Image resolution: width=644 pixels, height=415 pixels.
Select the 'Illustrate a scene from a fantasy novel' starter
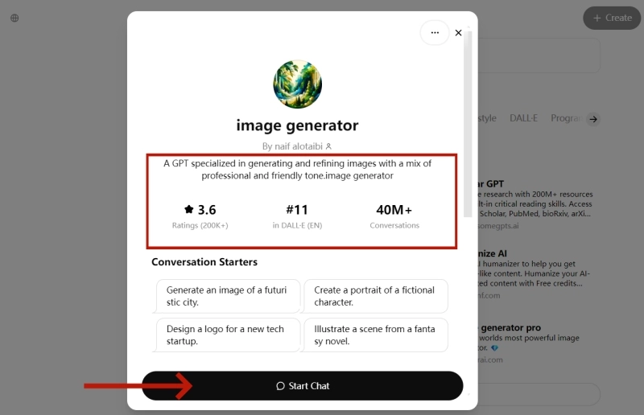375,335
